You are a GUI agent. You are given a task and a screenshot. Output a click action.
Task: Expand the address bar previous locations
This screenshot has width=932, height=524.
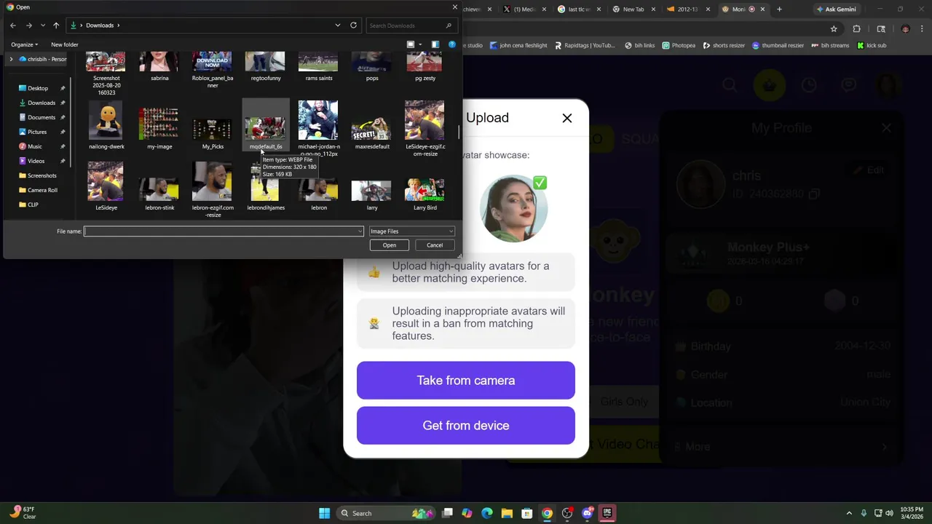click(338, 25)
